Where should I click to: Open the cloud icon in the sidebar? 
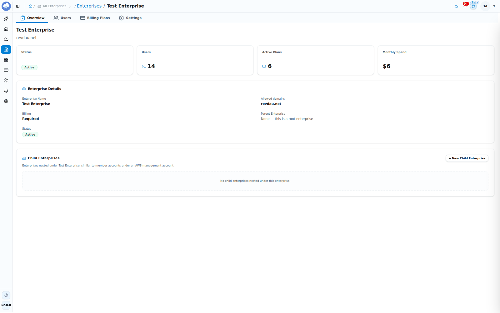click(6, 39)
